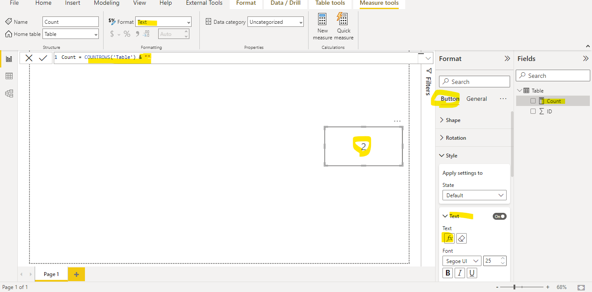Image resolution: width=592 pixels, height=292 pixels.
Task: Commit formula with the checkmark icon
Action: tap(43, 58)
